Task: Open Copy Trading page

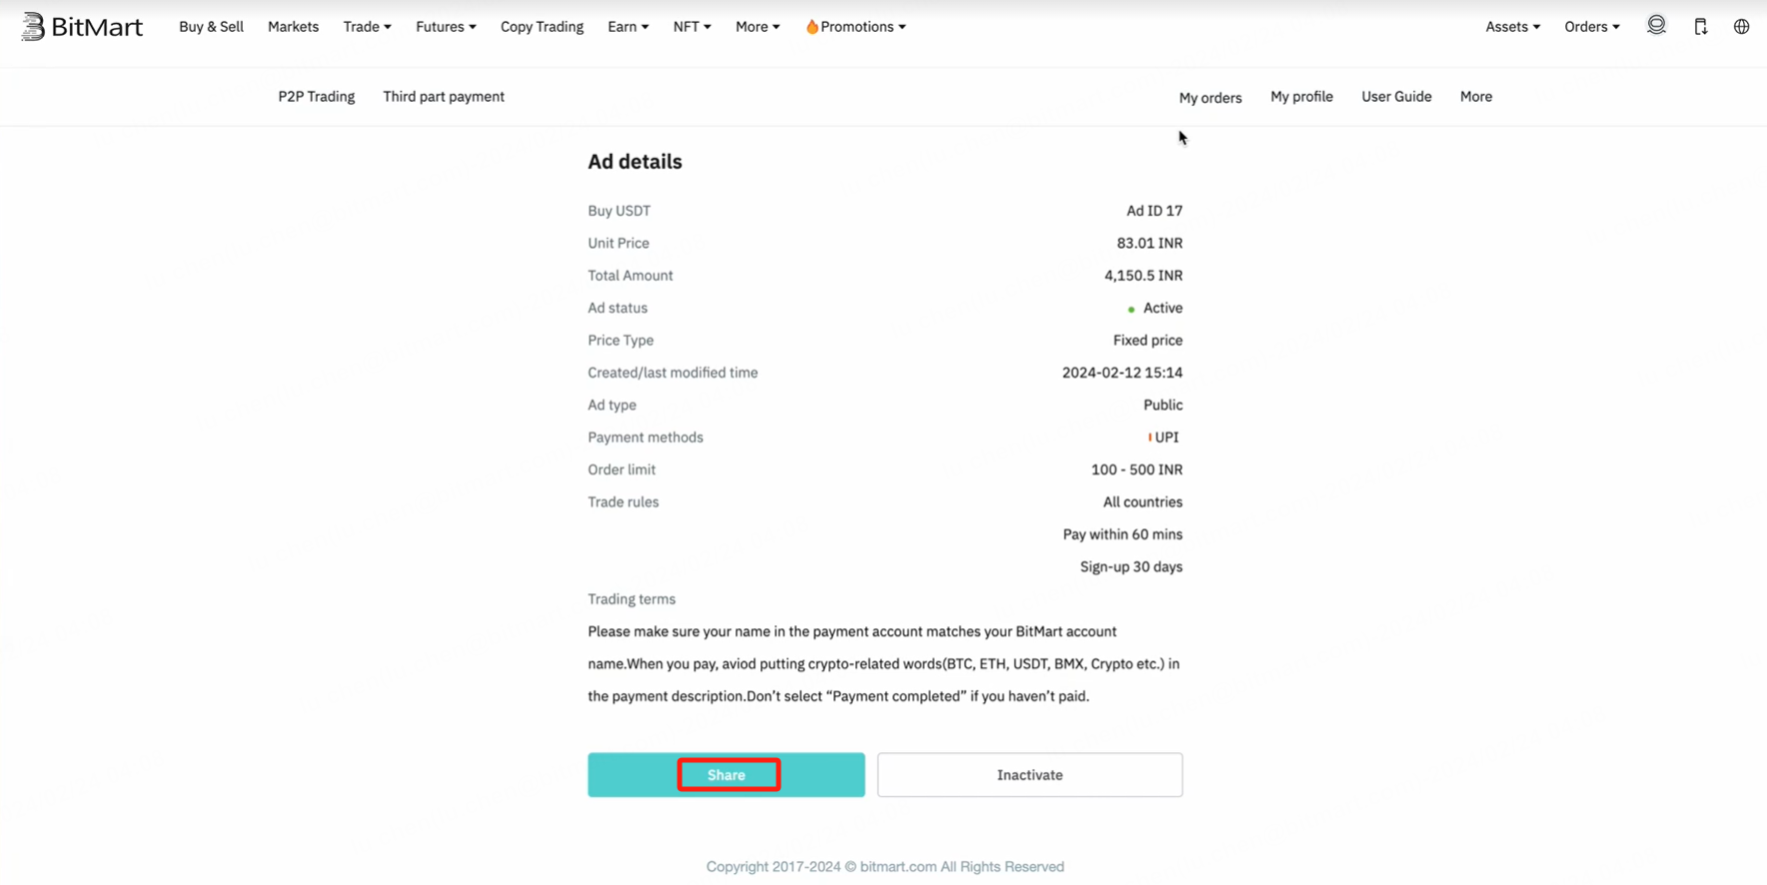Action: tap(542, 27)
